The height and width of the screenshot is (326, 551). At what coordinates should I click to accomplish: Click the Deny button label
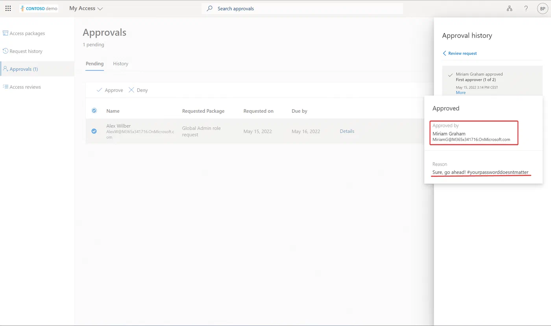142,90
